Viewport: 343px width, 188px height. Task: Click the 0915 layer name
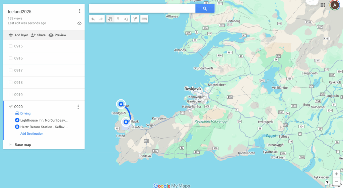18,46
